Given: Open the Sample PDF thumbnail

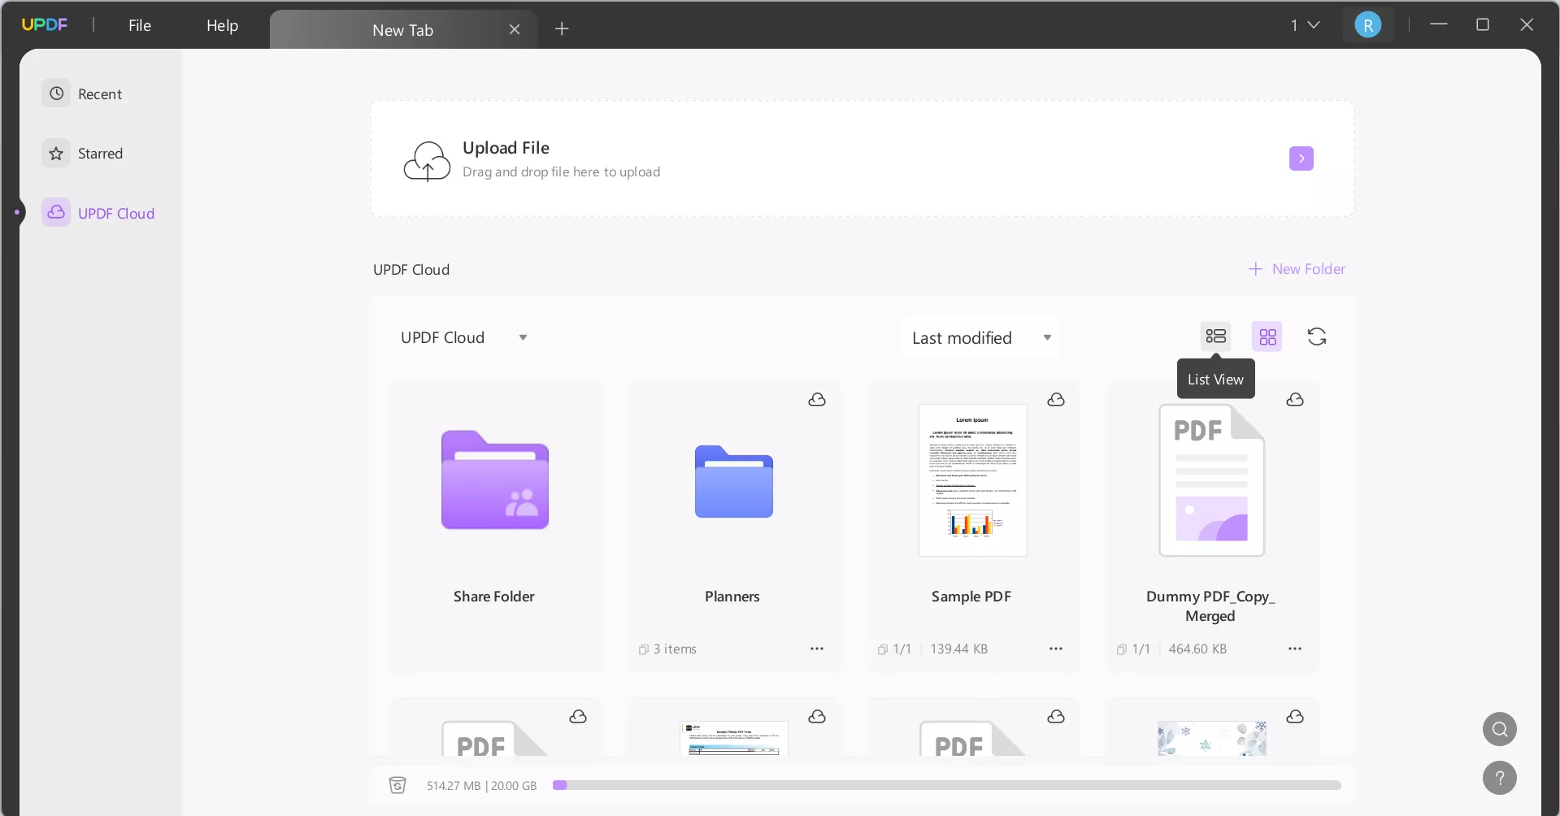Looking at the screenshot, I should pyautogui.click(x=973, y=480).
